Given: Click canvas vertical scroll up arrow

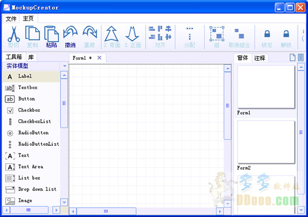Looking at the screenshot, I should pyautogui.click(x=227, y=69).
